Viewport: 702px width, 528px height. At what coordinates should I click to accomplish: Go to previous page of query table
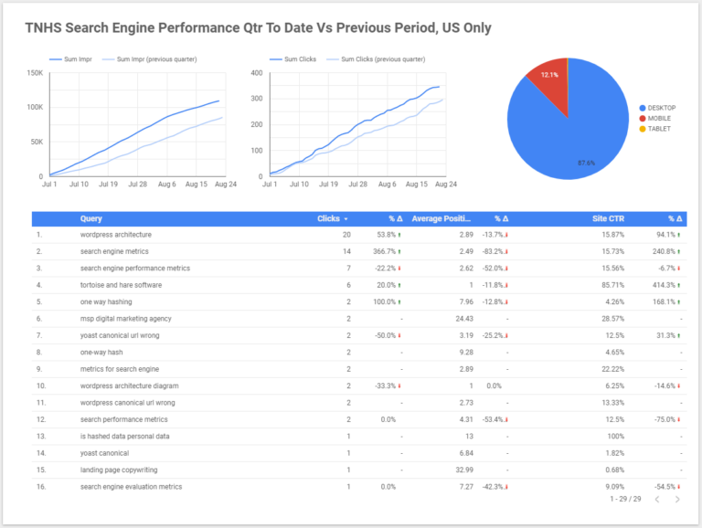point(657,500)
